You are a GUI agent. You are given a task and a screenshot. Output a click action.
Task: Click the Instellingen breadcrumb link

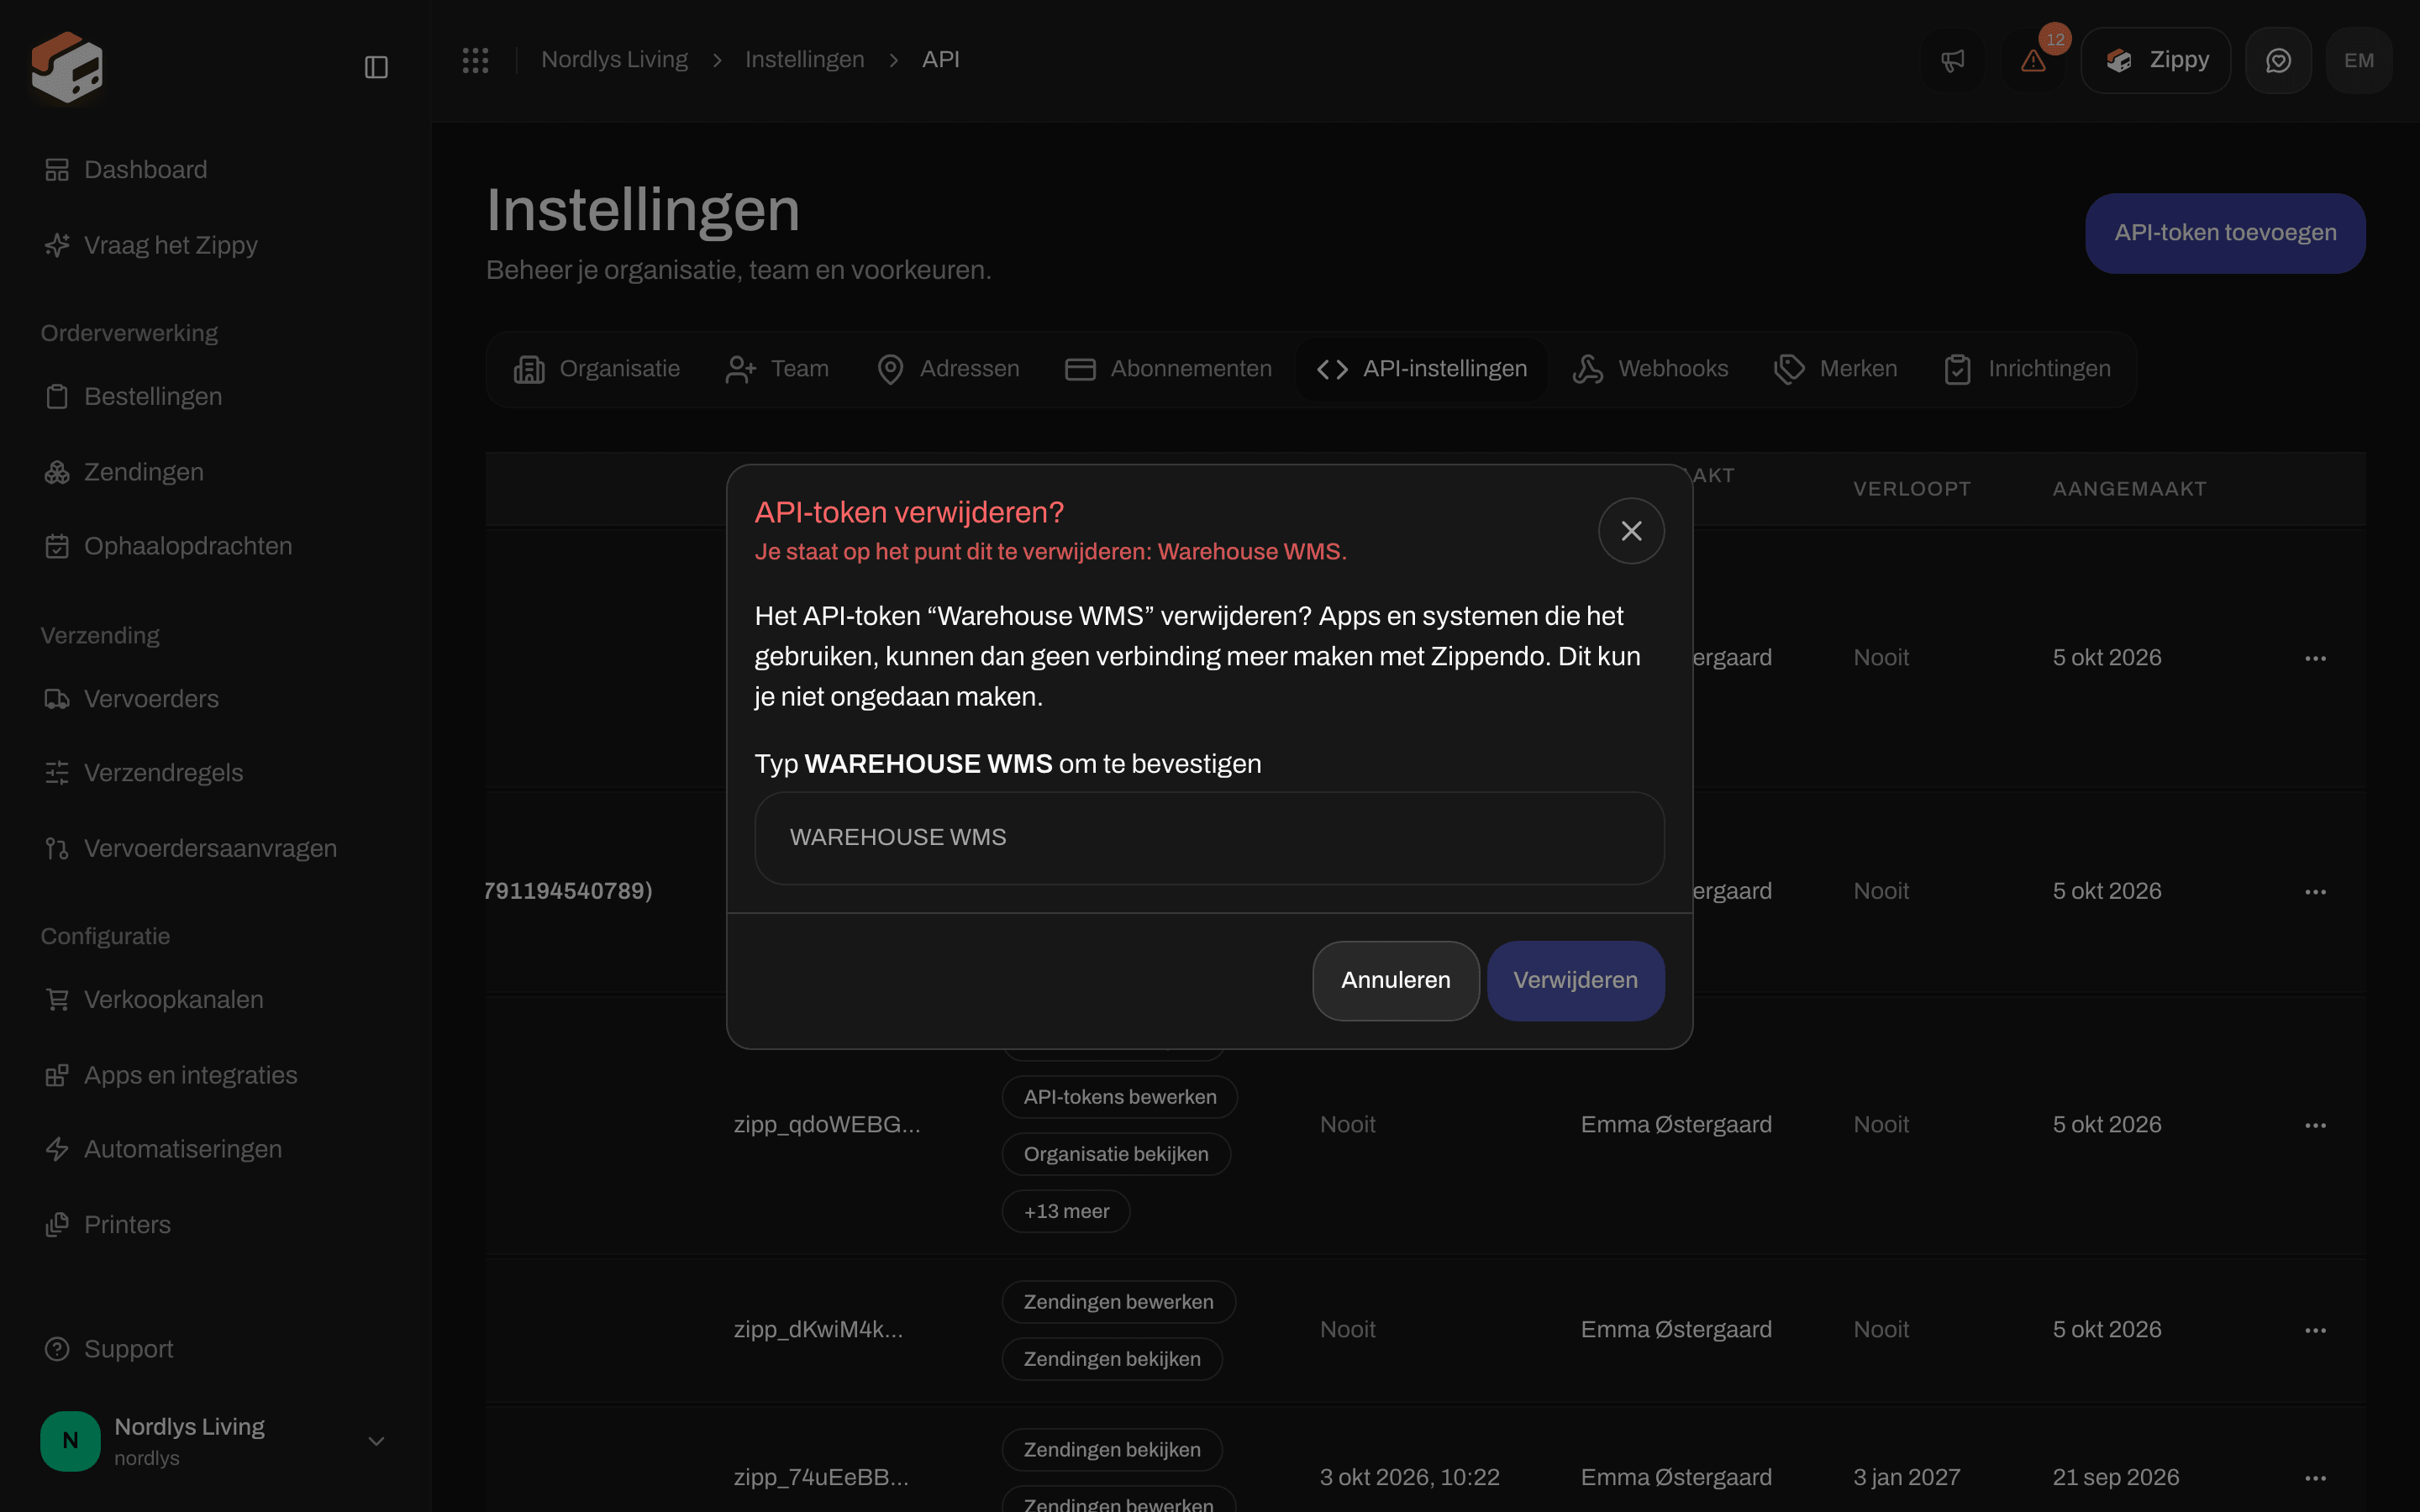pos(804,60)
